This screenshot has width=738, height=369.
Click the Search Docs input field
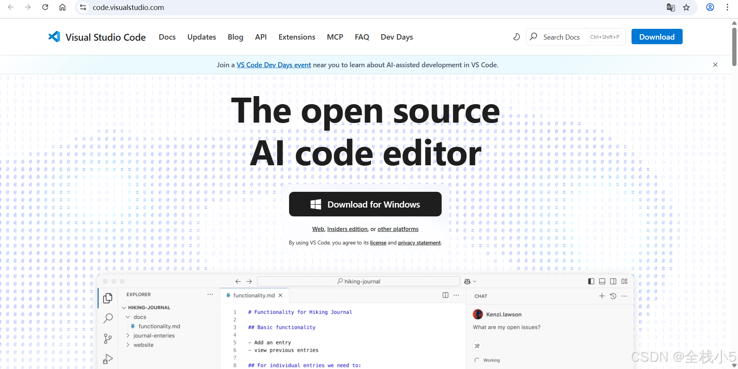tap(576, 37)
